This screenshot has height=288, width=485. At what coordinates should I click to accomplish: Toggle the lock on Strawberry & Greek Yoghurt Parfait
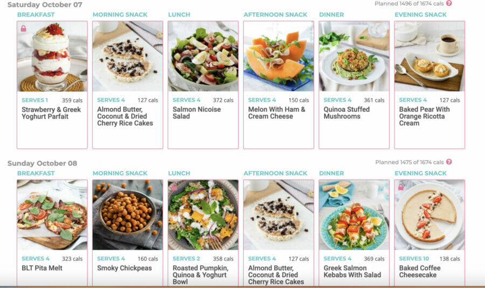coord(23,29)
